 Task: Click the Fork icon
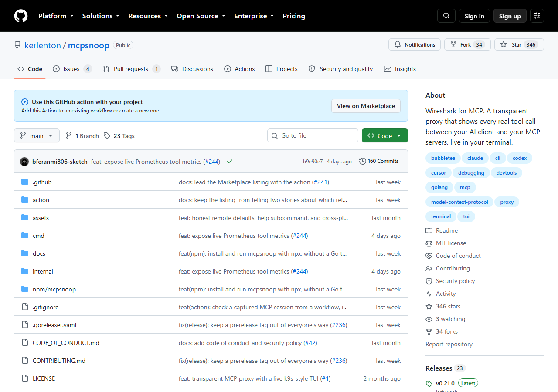coord(453,44)
